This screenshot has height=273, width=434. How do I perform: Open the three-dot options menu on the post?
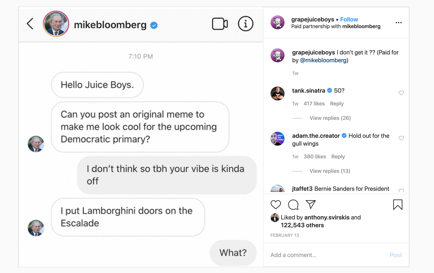[399, 22]
